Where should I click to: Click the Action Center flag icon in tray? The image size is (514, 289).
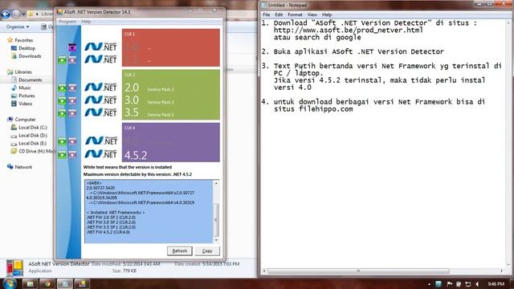(450, 284)
